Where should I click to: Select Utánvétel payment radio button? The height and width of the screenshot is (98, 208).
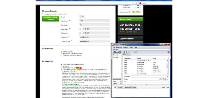(61, 66)
